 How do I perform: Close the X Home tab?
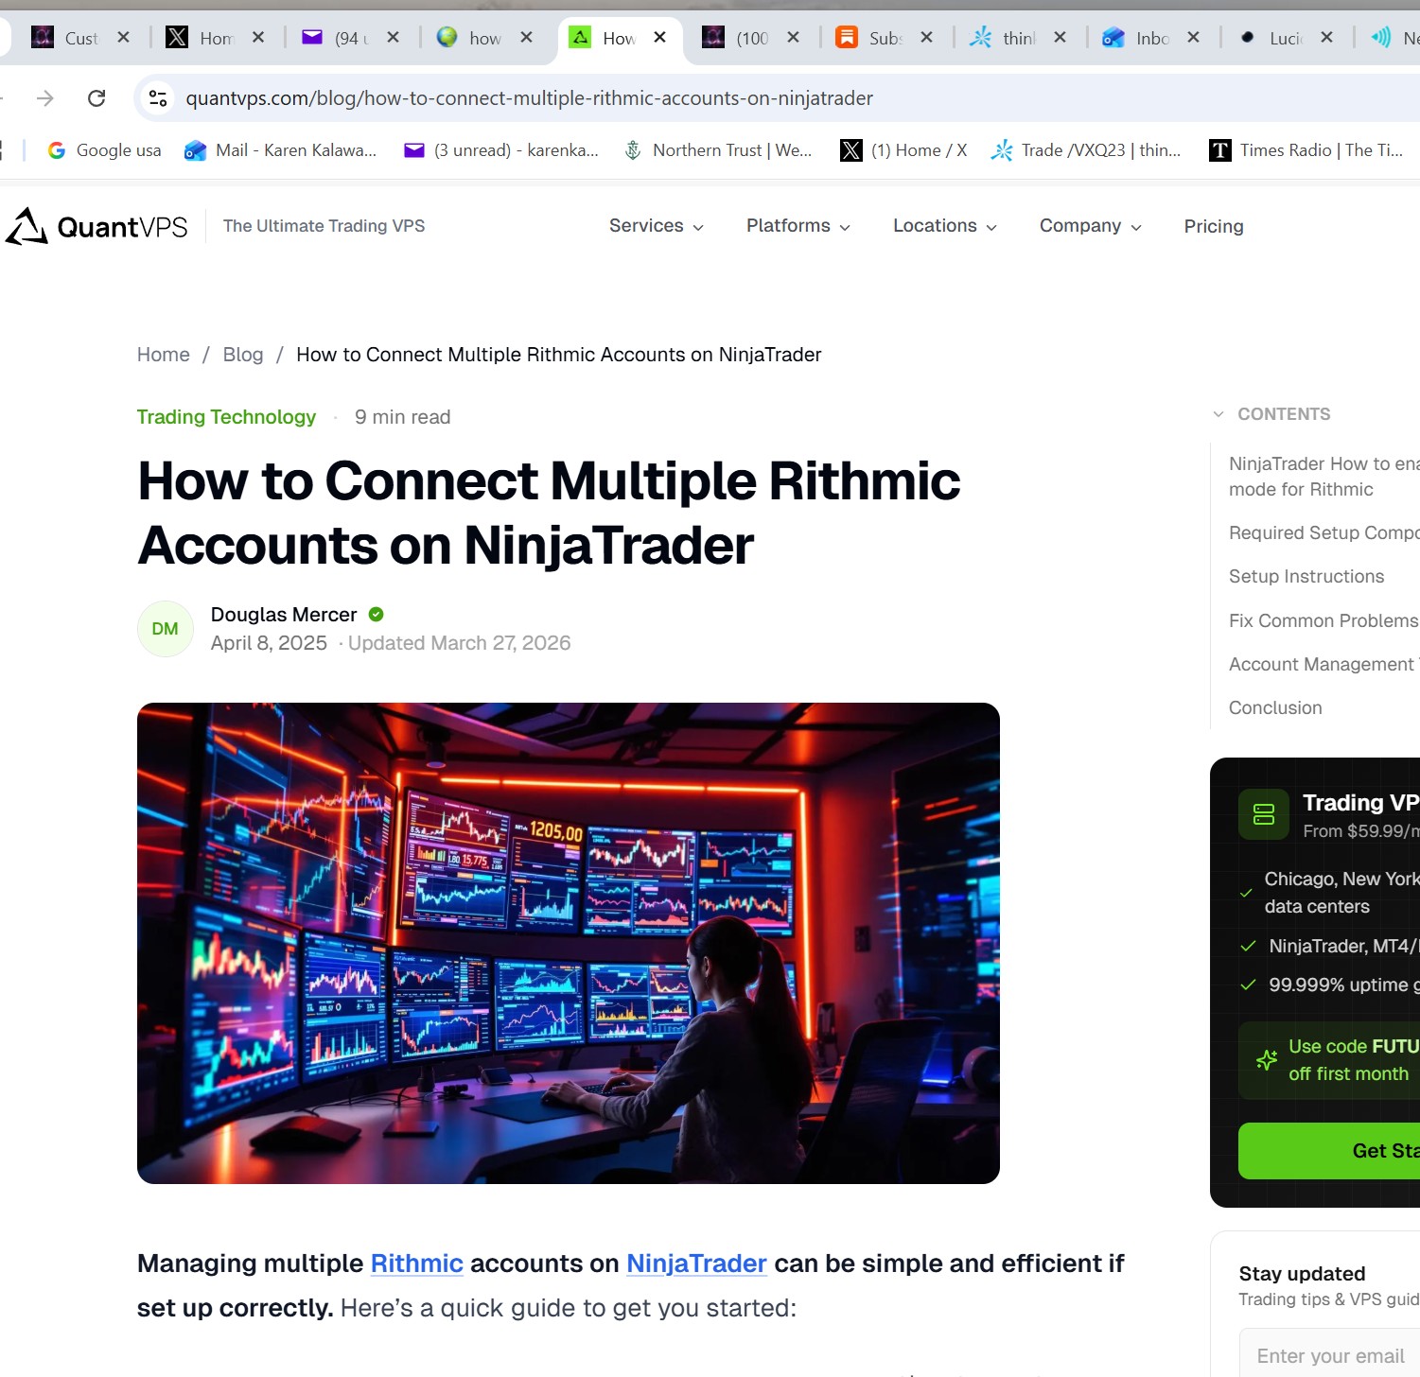[258, 38]
